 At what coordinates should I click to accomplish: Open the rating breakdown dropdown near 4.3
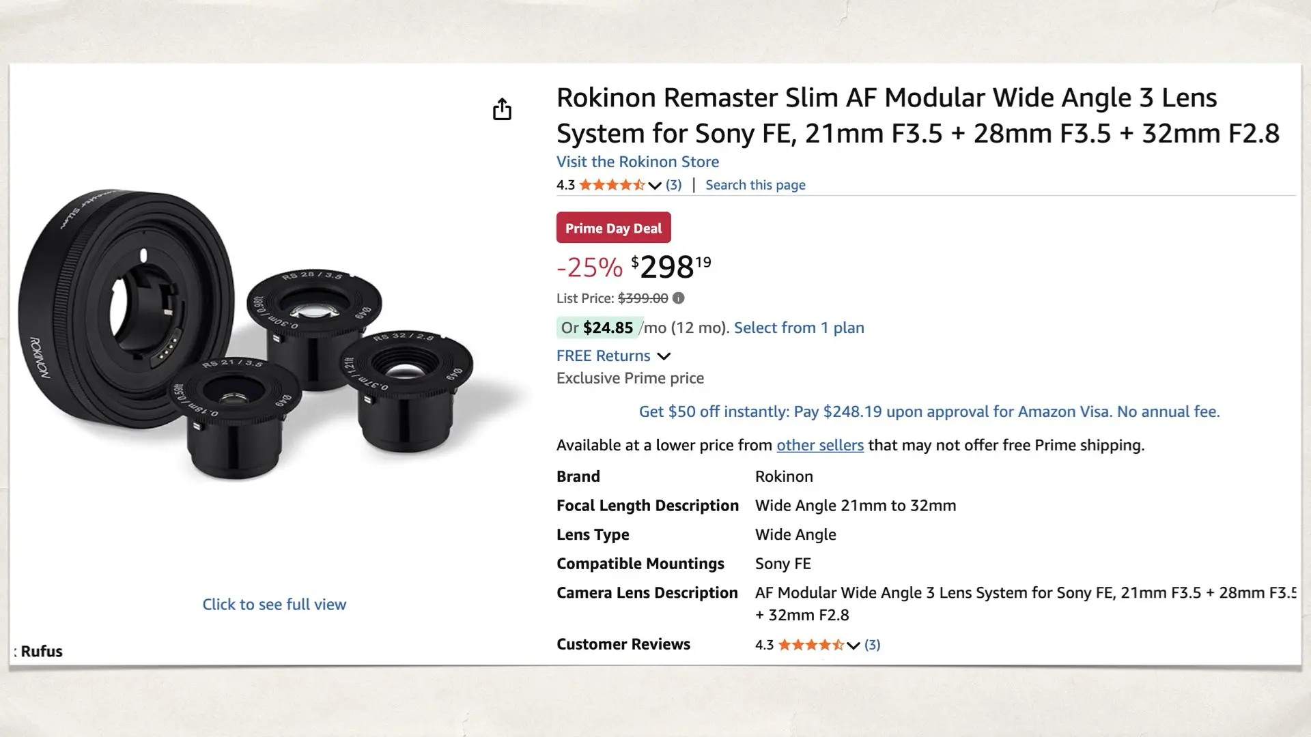653,184
